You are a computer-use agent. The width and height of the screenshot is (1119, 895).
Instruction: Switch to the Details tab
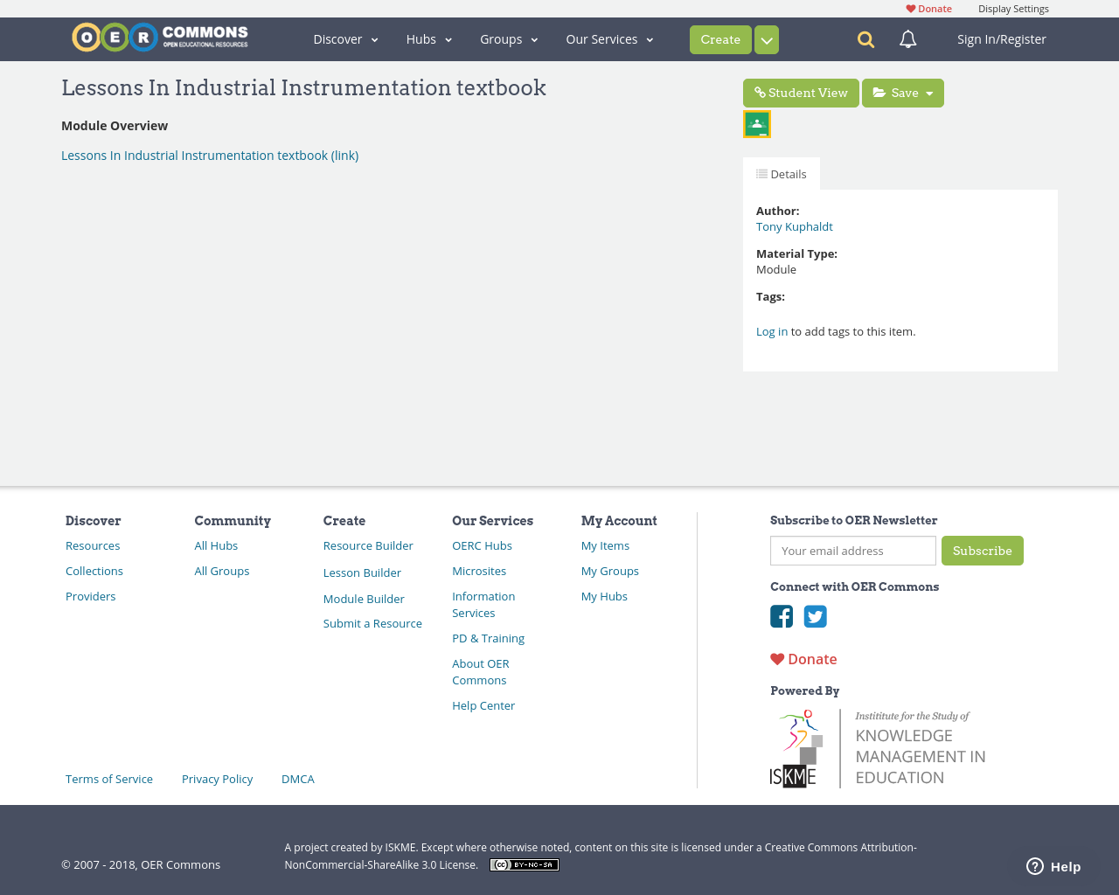[781, 172]
